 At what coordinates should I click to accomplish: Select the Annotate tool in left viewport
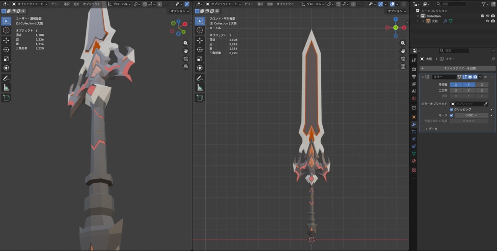pos(6,78)
